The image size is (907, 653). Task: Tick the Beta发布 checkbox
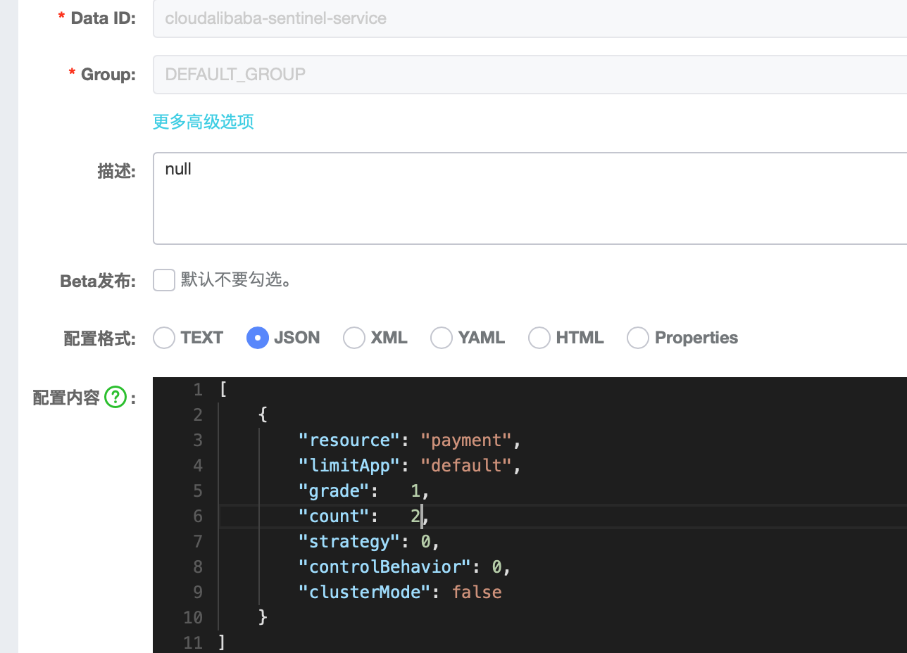164,280
